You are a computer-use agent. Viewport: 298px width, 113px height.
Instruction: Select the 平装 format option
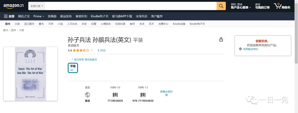[73, 68]
